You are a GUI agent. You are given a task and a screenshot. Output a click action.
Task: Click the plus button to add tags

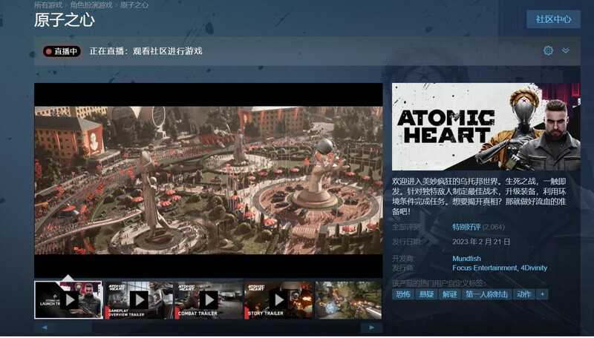[x=543, y=294]
